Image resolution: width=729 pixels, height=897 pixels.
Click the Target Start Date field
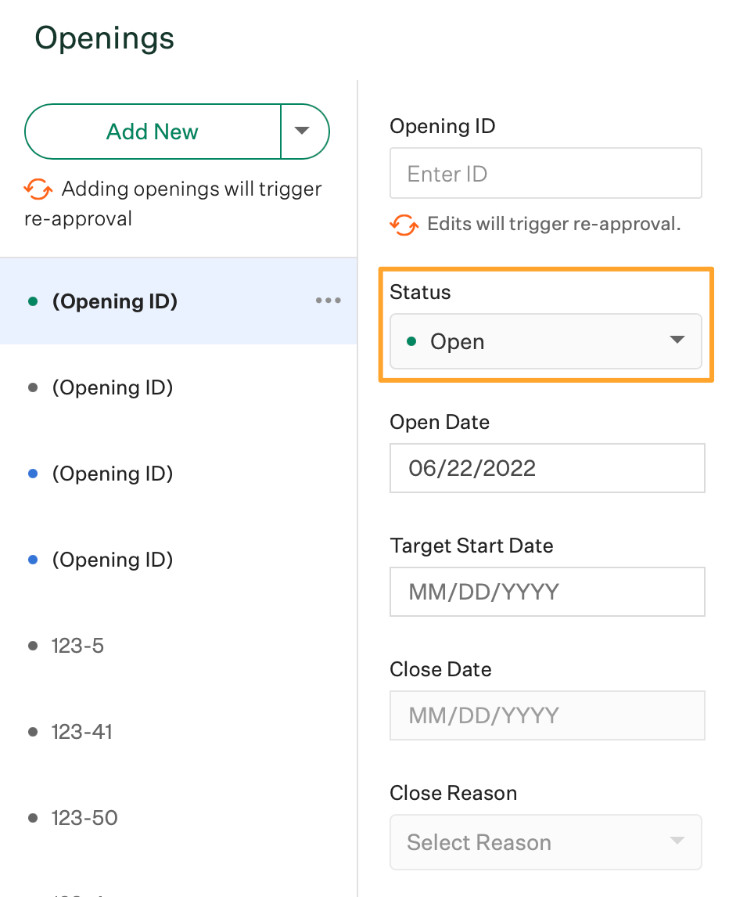pyautogui.click(x=547, y=592)
